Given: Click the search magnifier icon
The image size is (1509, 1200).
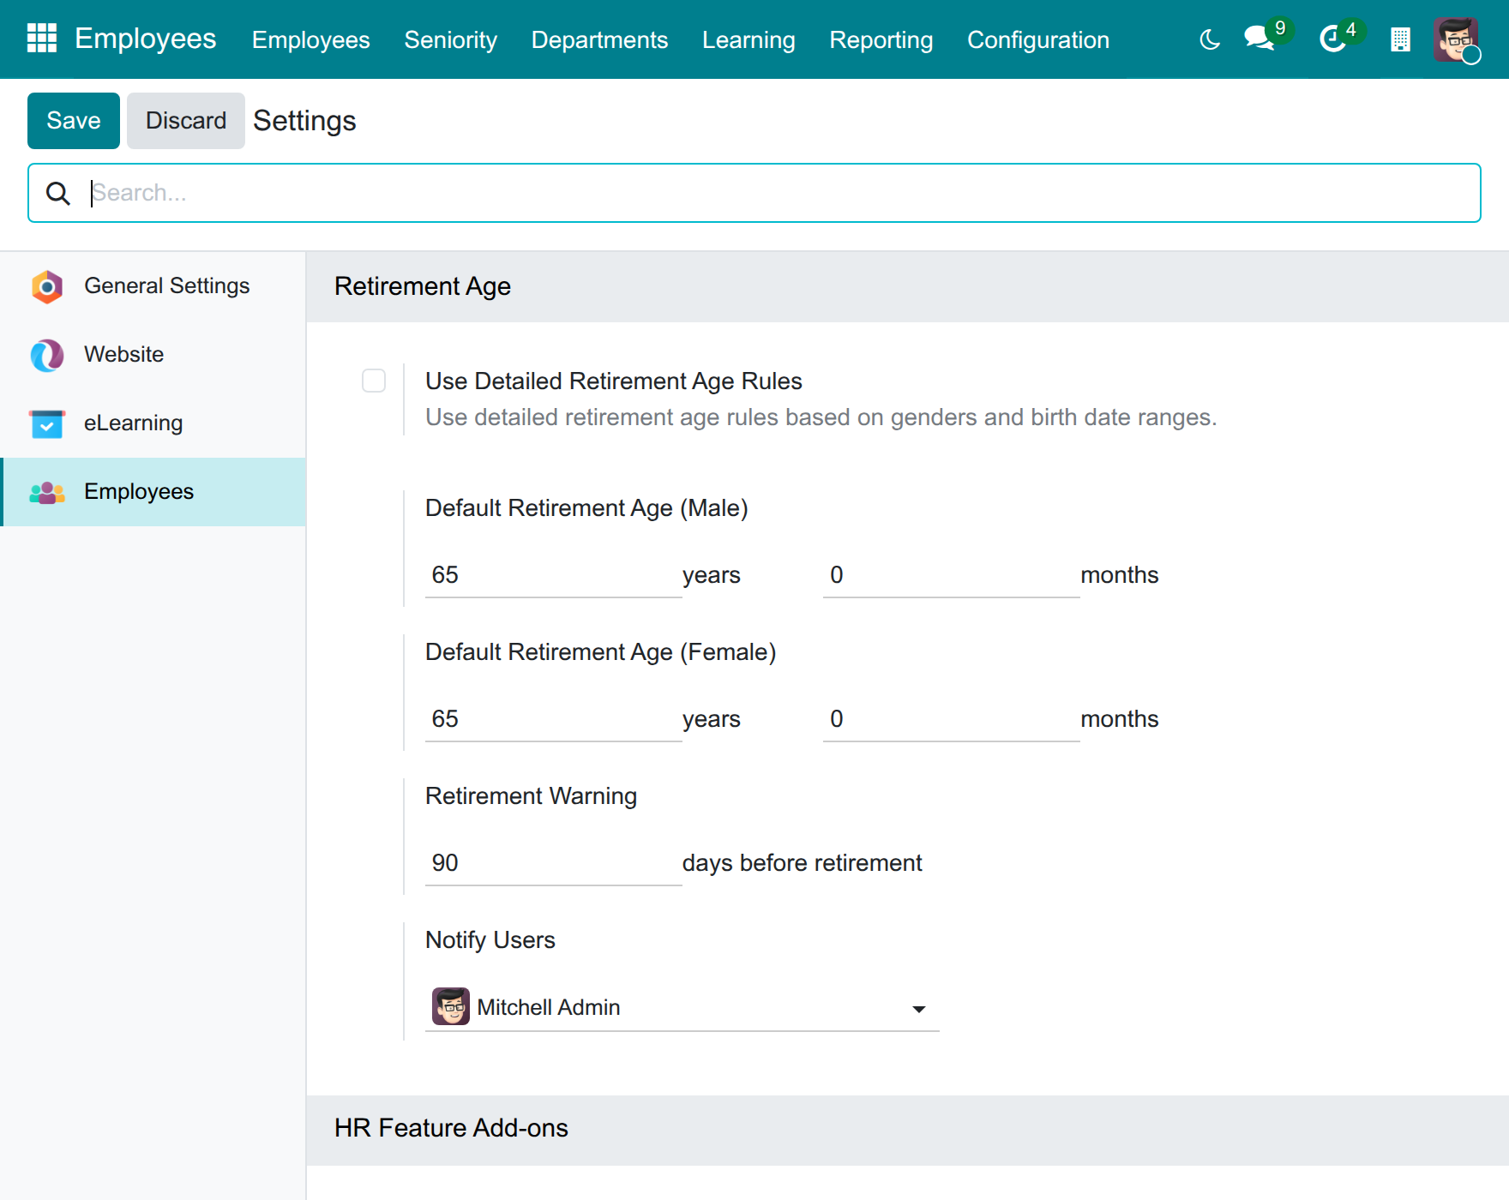Looking at the screenshot, I should 58,193.
